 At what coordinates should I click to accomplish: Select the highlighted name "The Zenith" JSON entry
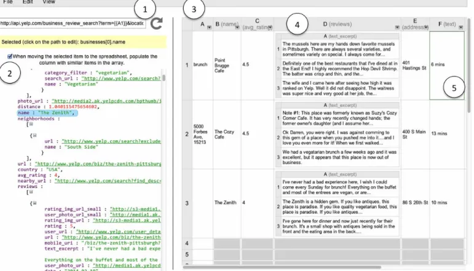pos(47,112)
